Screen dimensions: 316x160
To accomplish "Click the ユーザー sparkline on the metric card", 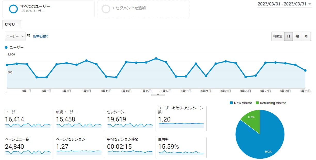I will (28, 126).
